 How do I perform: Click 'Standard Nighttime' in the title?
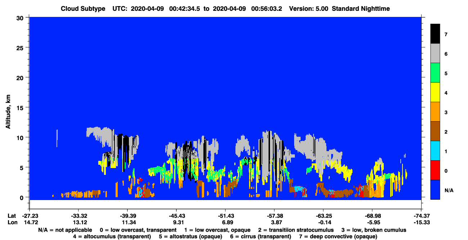pyautogui.click(x=361, y=9)
